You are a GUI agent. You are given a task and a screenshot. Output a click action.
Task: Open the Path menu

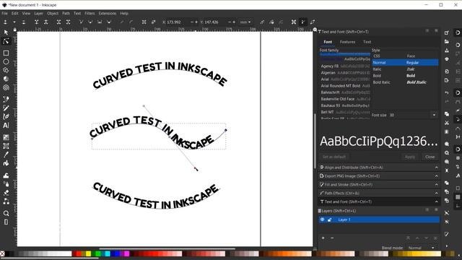coord(66,13)
